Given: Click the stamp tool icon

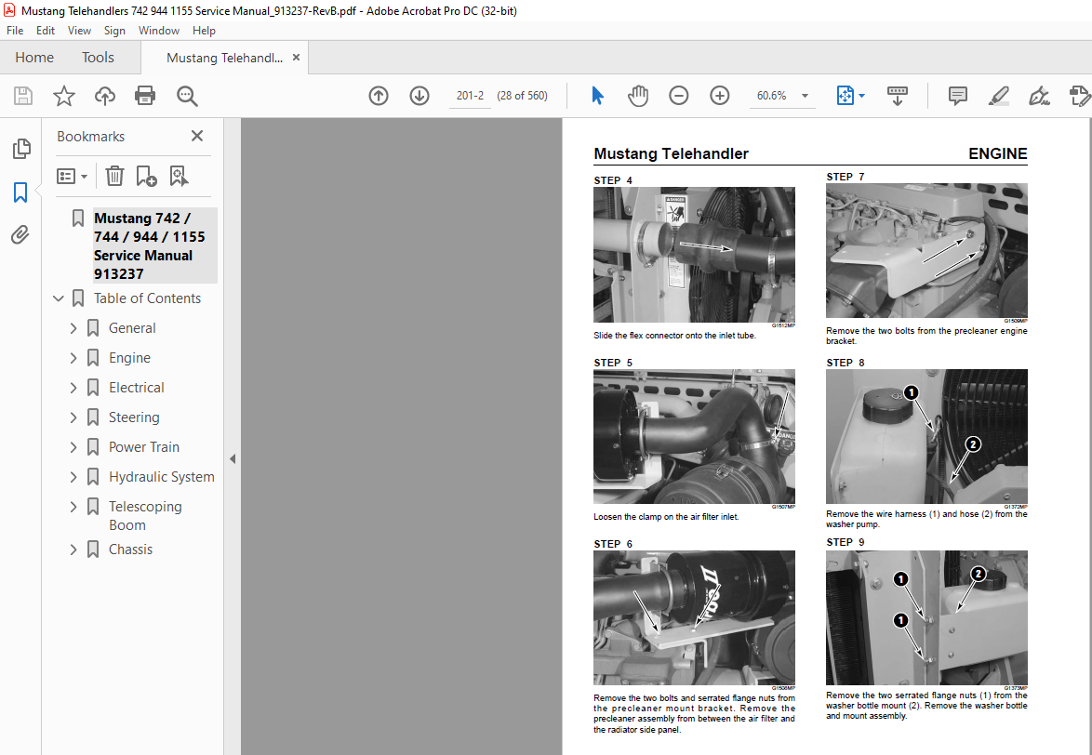Looking at the screenshot, I should (x=1080, y=96).
